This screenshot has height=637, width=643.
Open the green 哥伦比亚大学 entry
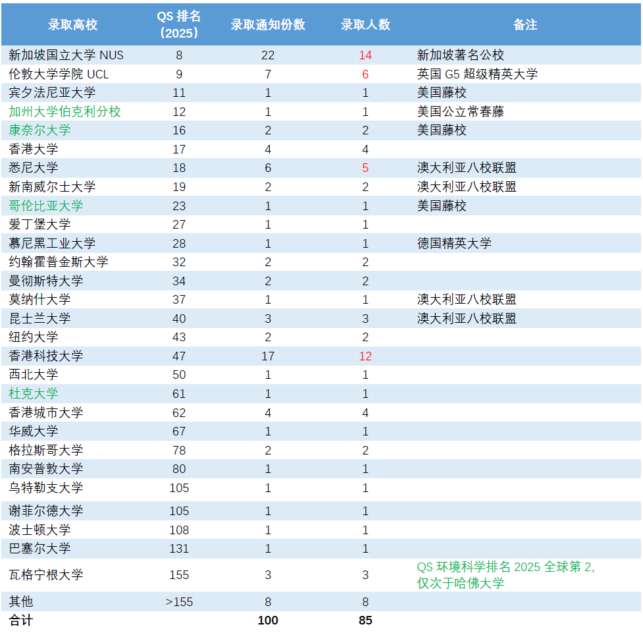pos(46,206)
